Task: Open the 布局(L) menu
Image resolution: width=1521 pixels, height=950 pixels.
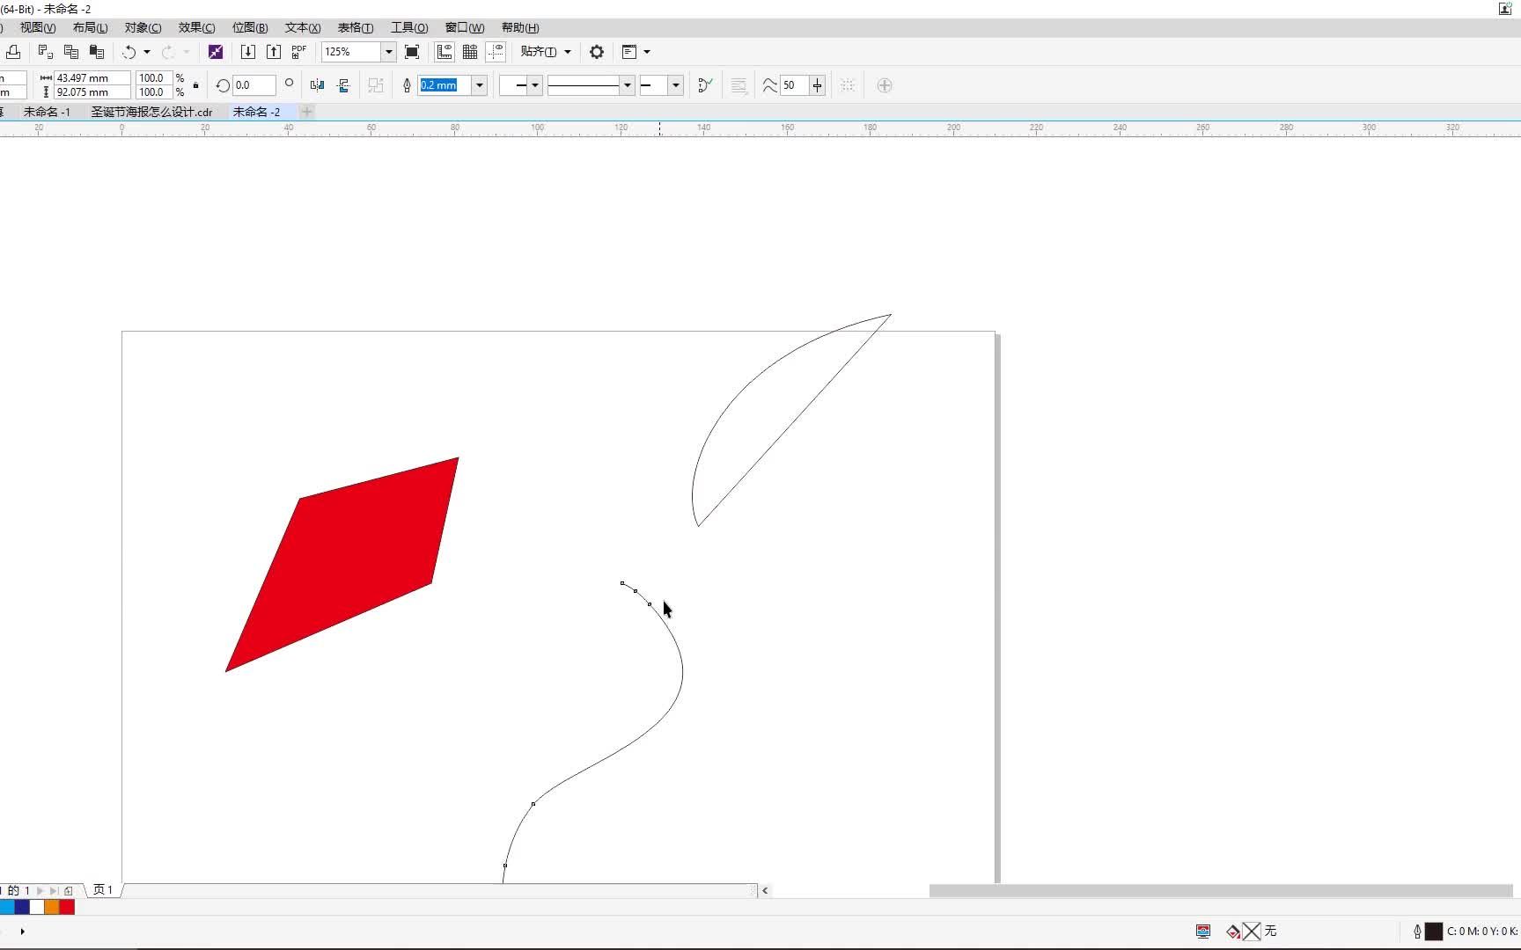Action: click(91, 28)
